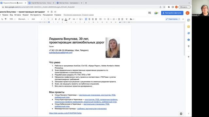This screenshot has height=117, width=209.
Task: Open the orange account avatar
Action: (x=187, y=13)
